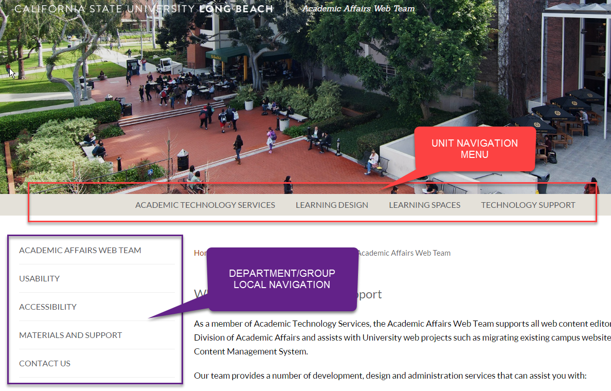
Task: Open Materials and Support sidebar link
Action: [x=70, y=335]
